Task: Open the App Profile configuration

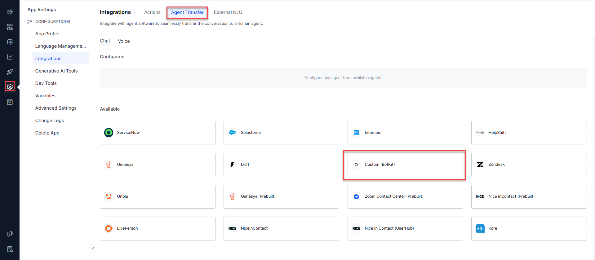Action: click(47, 34)
